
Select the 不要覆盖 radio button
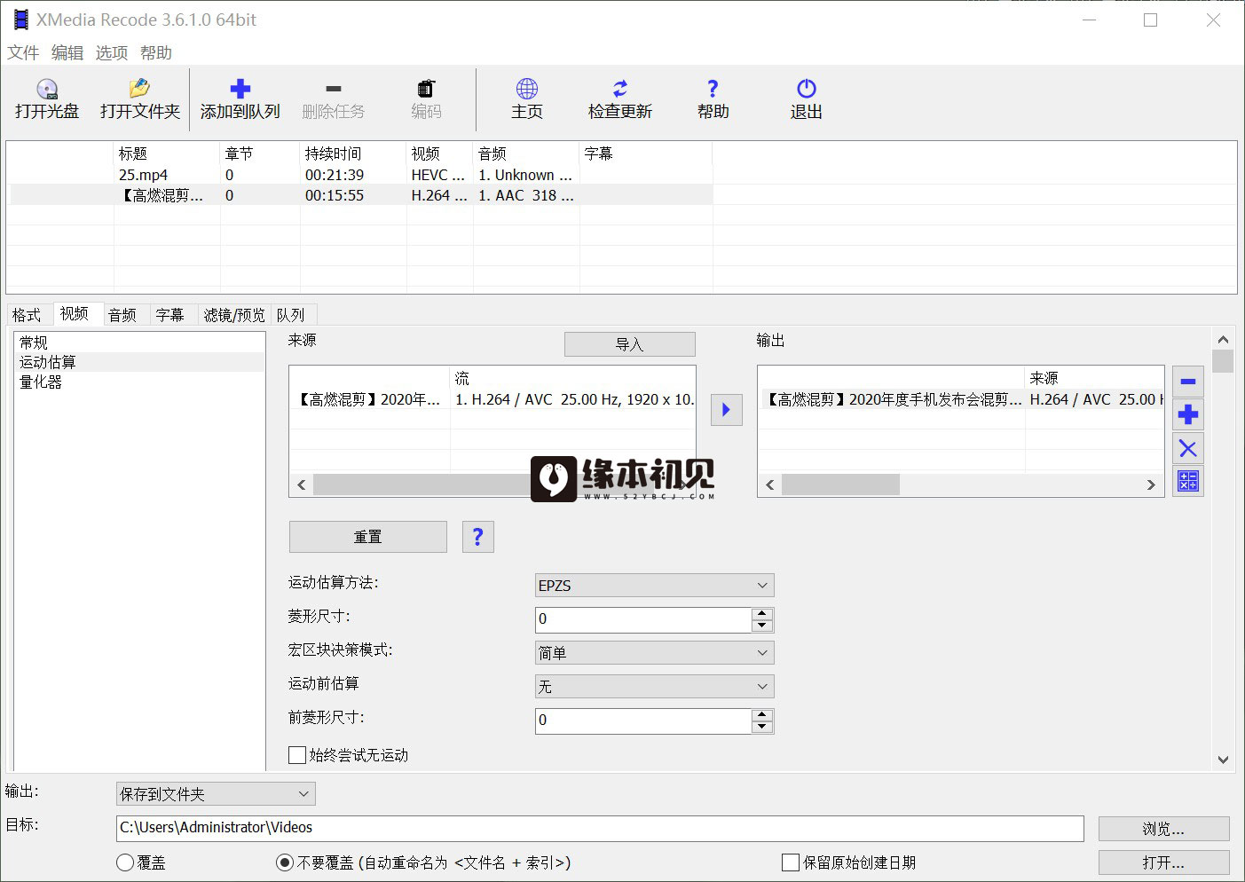tap(285, 862)
